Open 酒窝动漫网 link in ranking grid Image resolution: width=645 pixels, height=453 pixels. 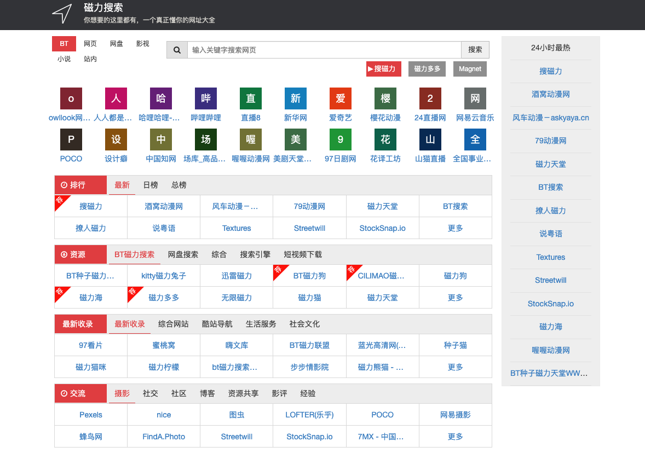pos(164,206)
